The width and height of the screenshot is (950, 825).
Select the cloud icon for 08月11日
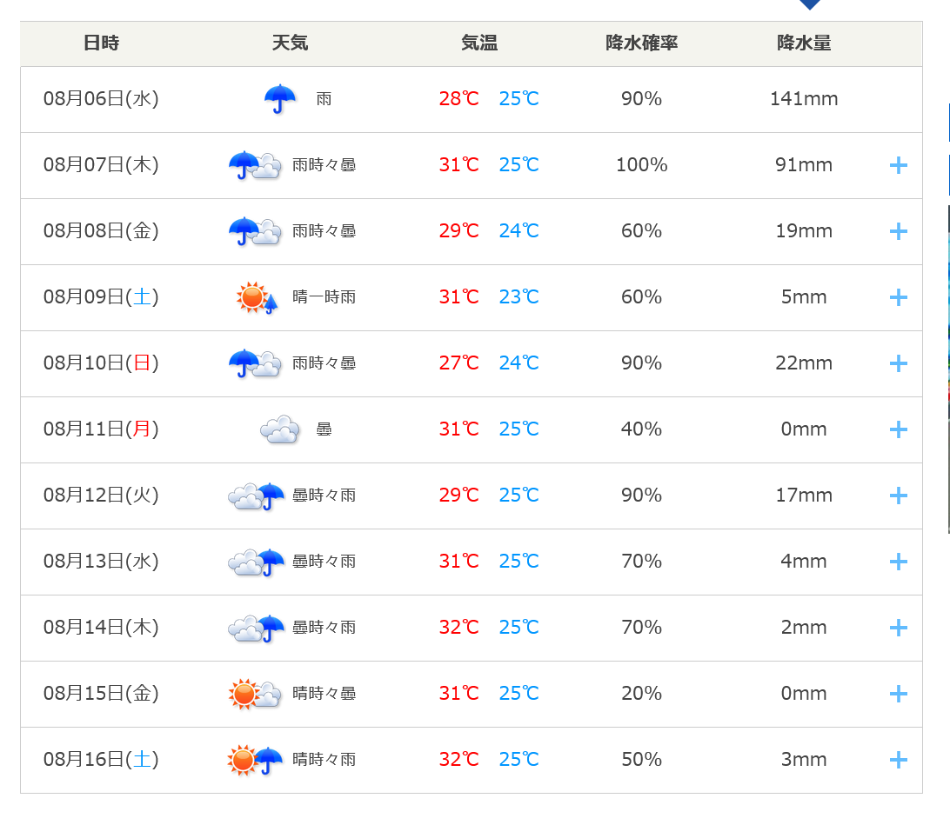[x=280, y=429]
